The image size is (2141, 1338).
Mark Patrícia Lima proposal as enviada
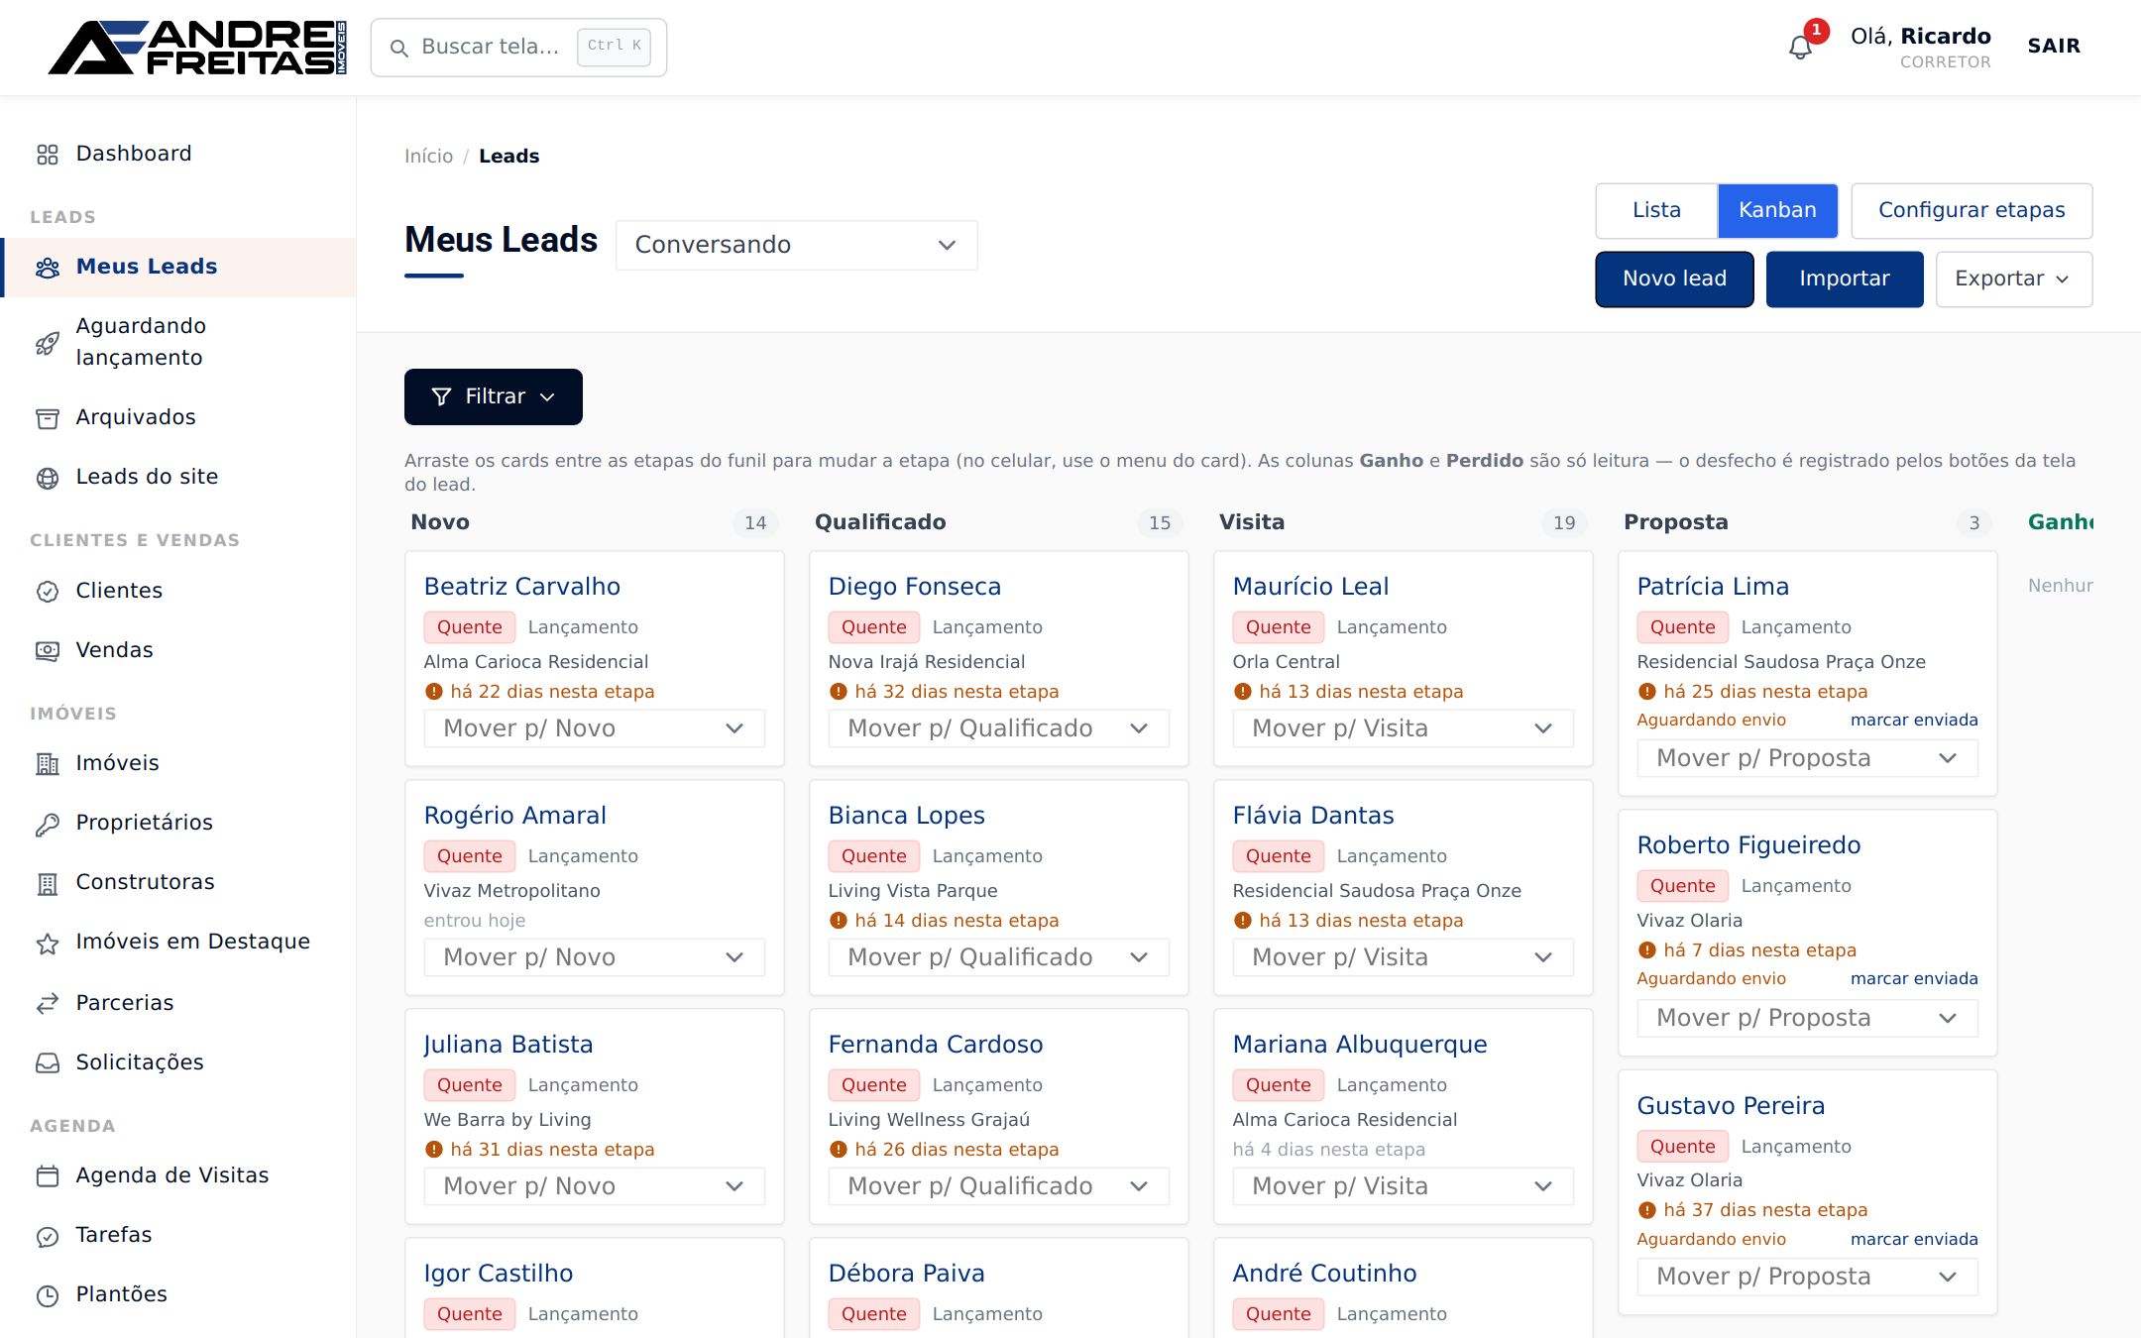(1914, 720)
